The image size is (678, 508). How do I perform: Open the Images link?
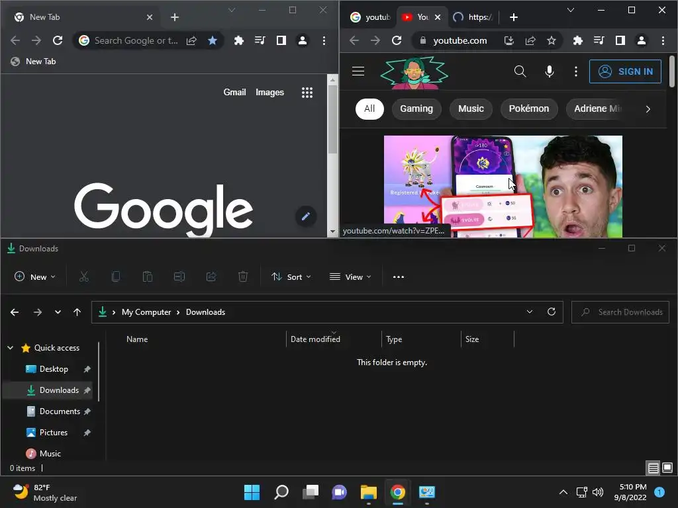tap(269, 92)
